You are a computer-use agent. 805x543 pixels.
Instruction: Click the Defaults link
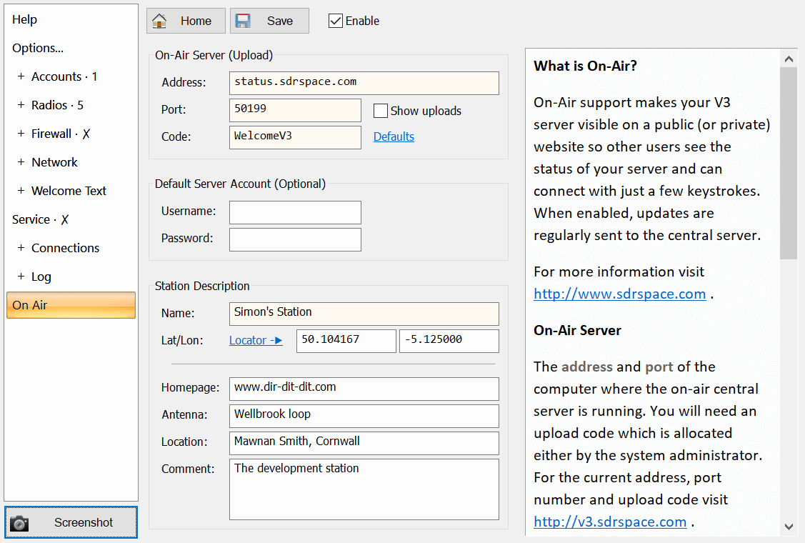pos(394,136)
